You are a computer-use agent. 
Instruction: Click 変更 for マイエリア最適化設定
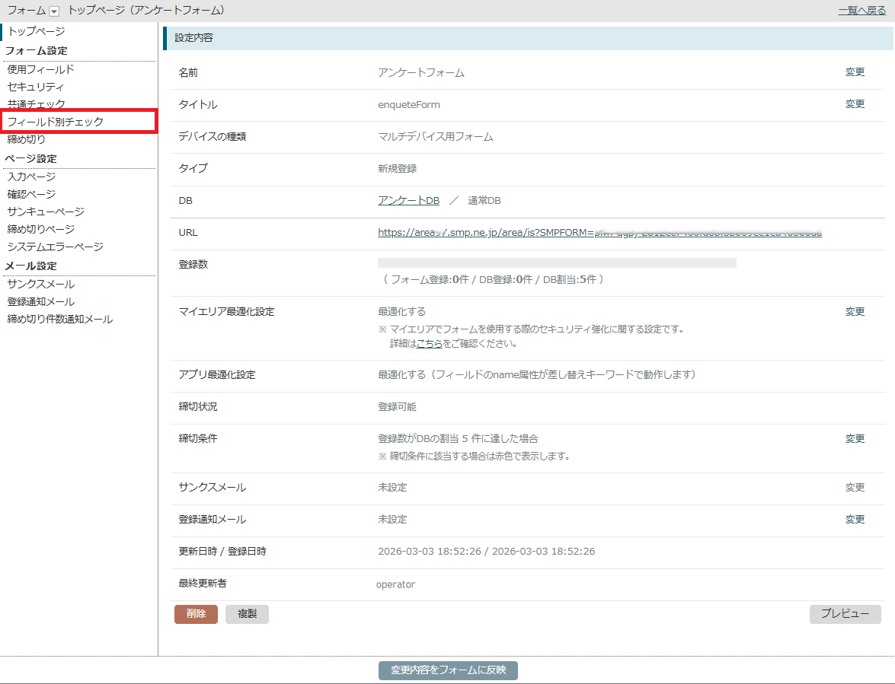coord(855,311)
